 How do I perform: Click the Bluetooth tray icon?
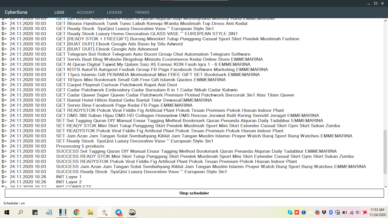pyautogui.click(x=331, y=212)
